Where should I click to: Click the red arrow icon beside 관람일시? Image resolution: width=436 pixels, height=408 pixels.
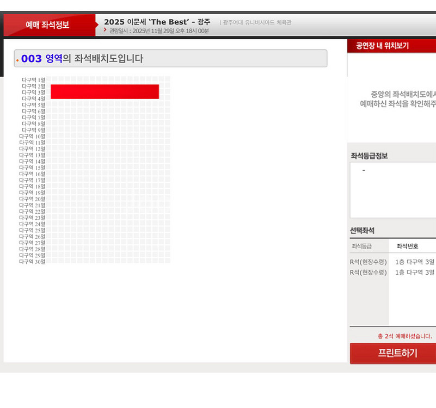[x=106, y=30]
